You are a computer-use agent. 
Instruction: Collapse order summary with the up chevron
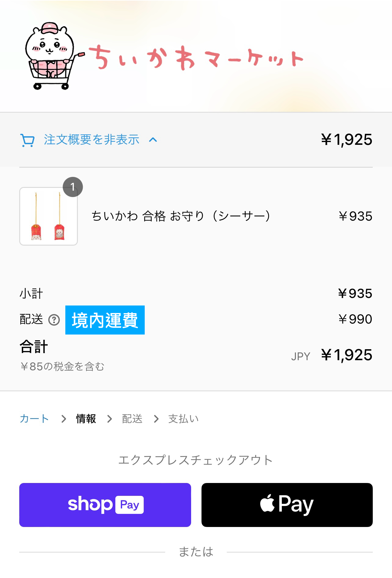click(153, 140)
